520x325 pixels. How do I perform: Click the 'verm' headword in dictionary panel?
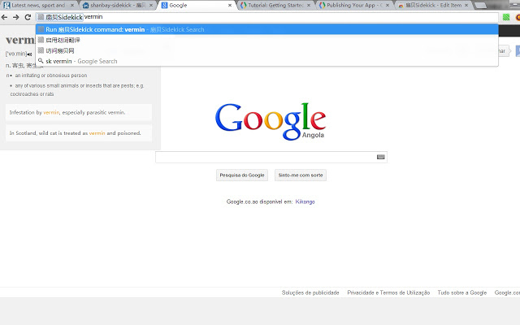click(20, 40)
